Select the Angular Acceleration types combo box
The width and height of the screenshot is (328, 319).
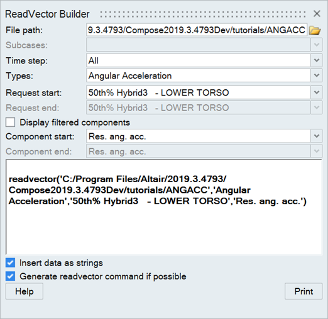[x=199, y=75]
